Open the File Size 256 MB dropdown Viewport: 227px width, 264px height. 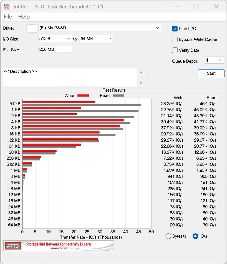point(55,49)
